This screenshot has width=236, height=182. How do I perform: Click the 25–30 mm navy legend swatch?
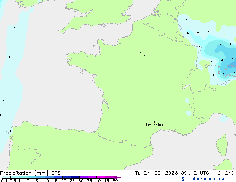(75, 177)
